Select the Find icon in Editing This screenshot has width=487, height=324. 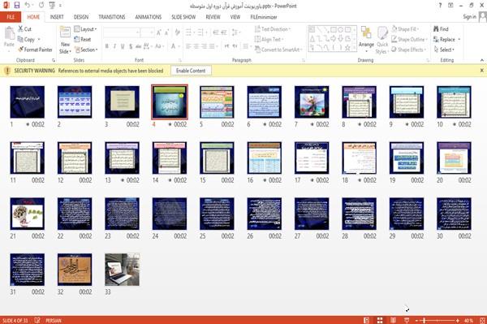pos(436,29)
